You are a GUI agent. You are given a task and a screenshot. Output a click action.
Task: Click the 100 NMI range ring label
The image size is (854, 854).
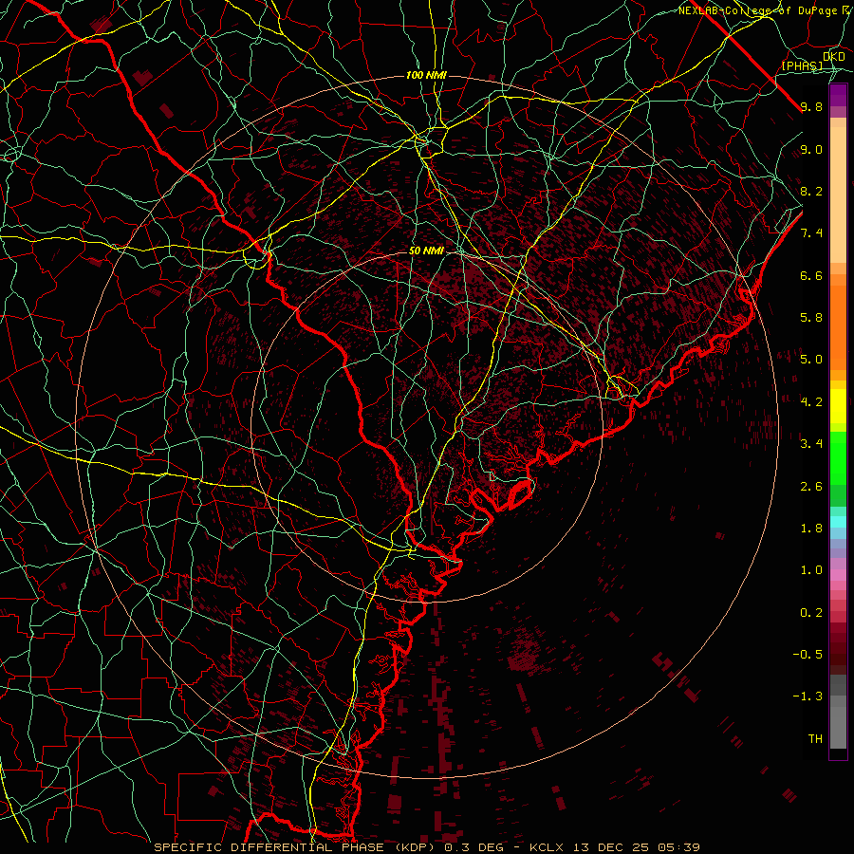426,75
